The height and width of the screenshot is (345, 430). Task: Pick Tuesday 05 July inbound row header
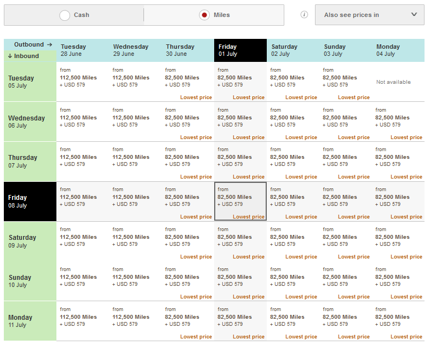click(x=30, y=82)
